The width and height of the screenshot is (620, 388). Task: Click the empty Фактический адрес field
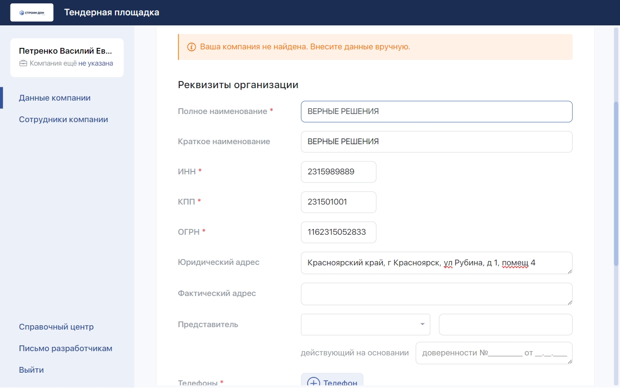(436, 294)
